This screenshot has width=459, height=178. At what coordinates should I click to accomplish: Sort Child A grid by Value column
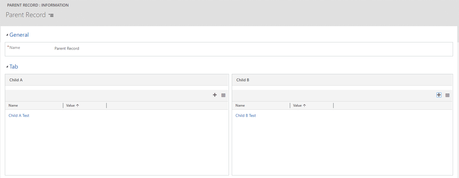[71, 105]
